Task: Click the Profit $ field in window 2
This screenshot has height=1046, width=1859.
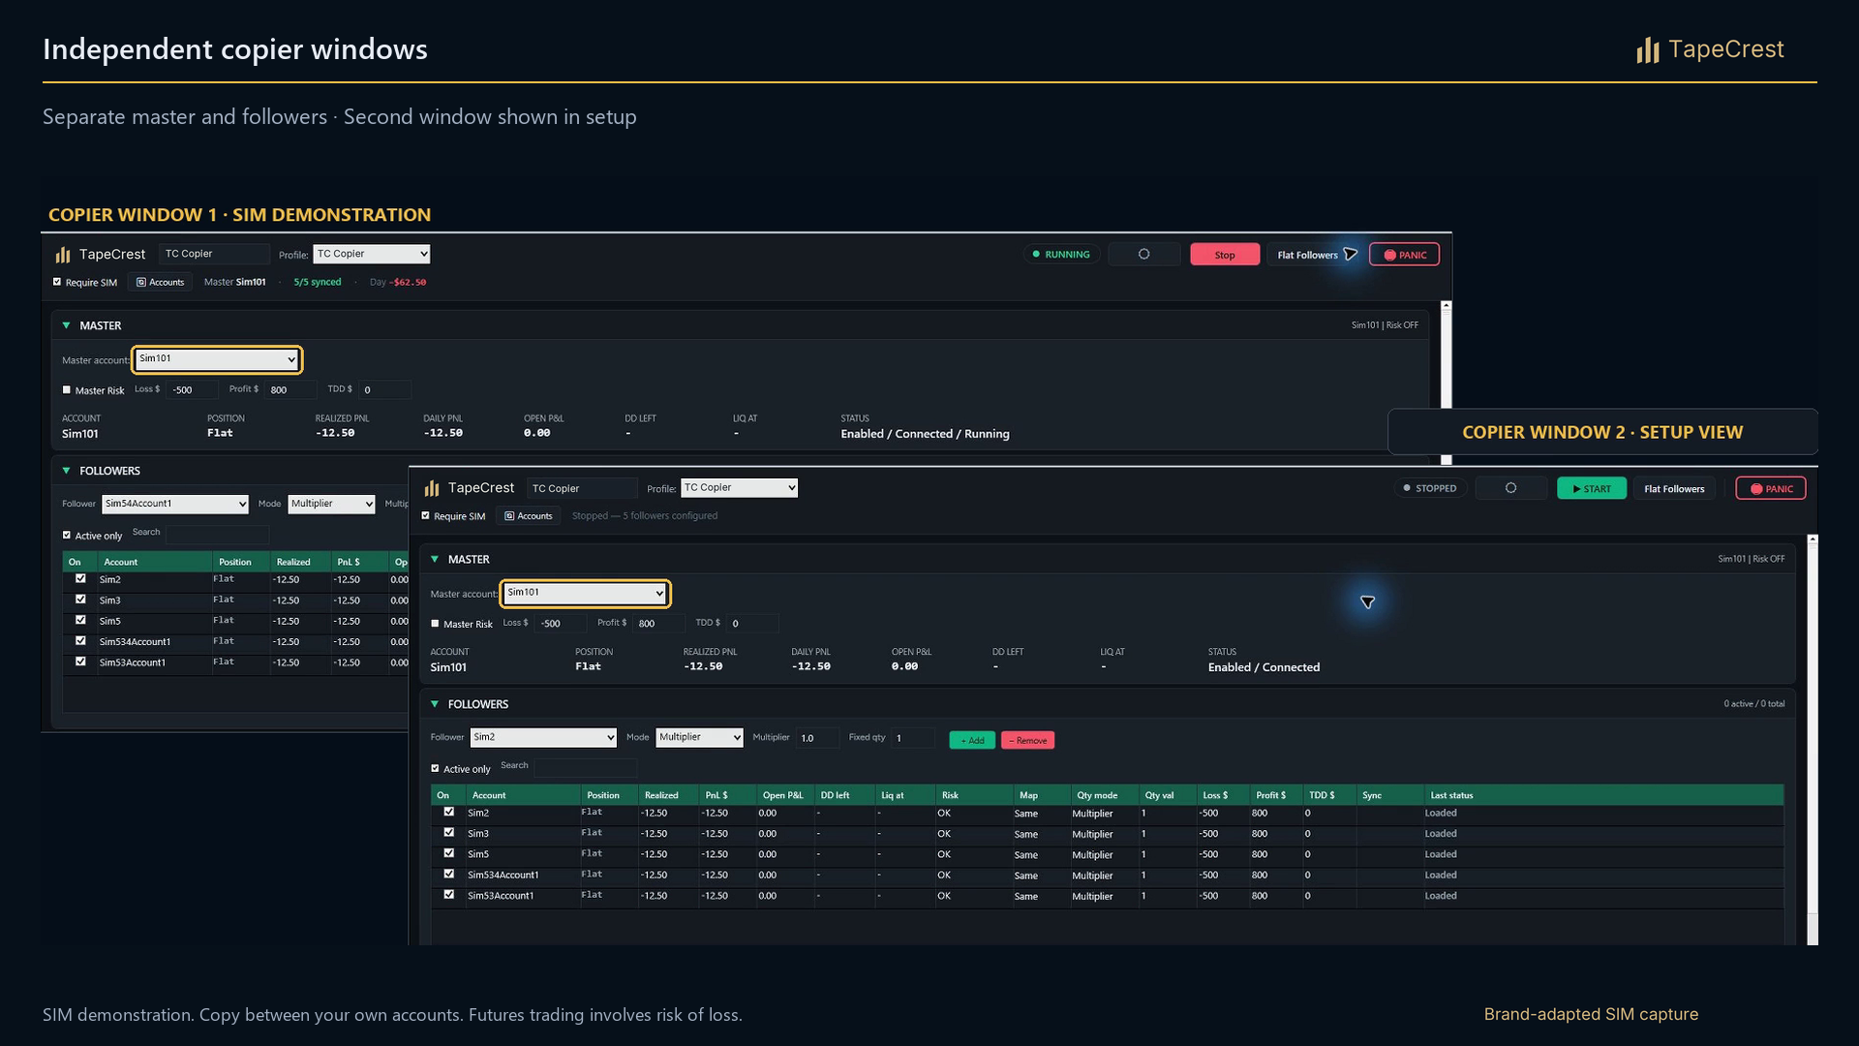Action: coord(658,624)
